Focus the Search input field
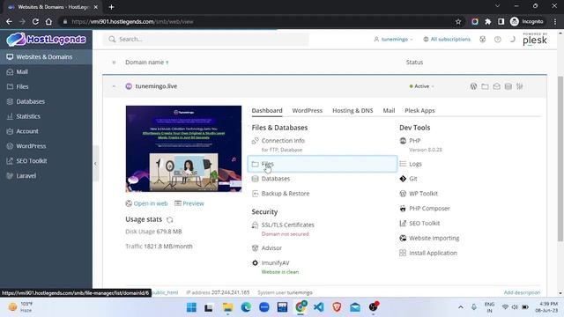The image size is (564, 317). coord(205,39)
